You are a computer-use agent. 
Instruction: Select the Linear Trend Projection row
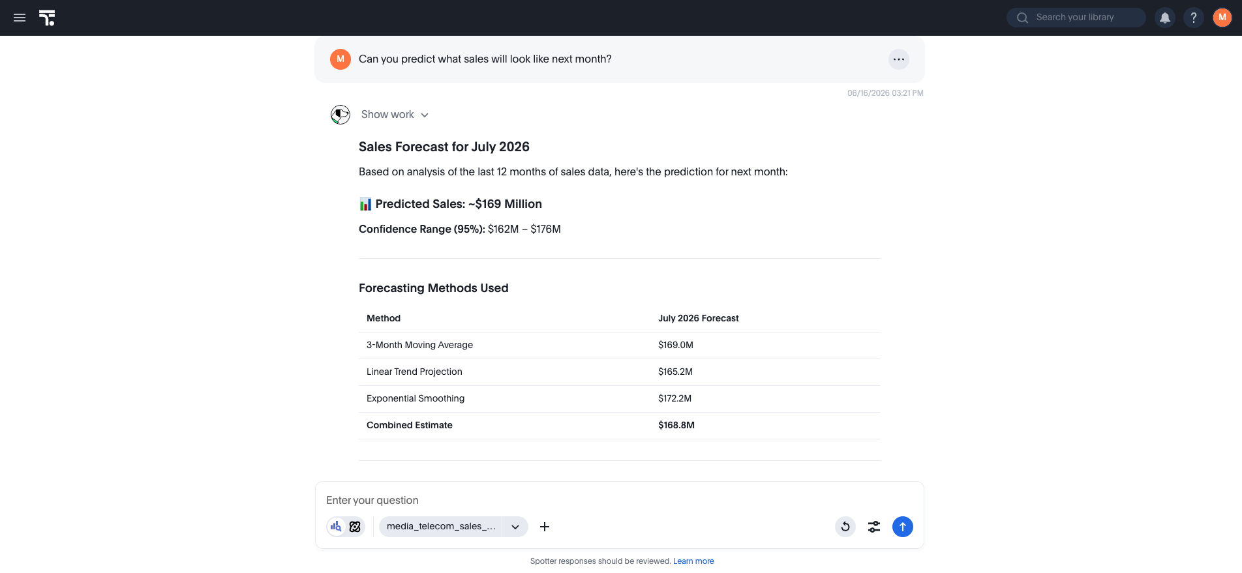tap(620, 372)
